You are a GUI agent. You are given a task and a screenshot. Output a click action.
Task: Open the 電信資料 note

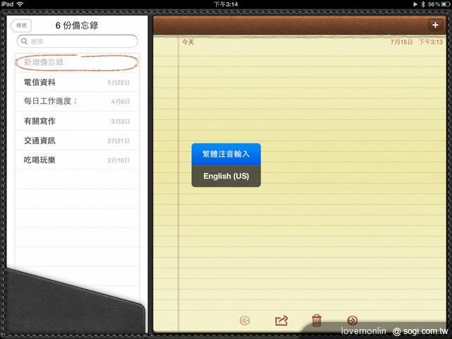[x=77, y=83]
